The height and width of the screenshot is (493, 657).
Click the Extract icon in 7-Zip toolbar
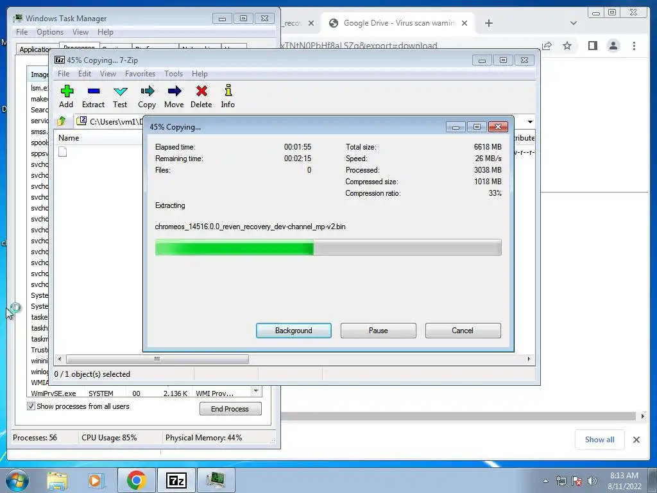pos(94,91)
